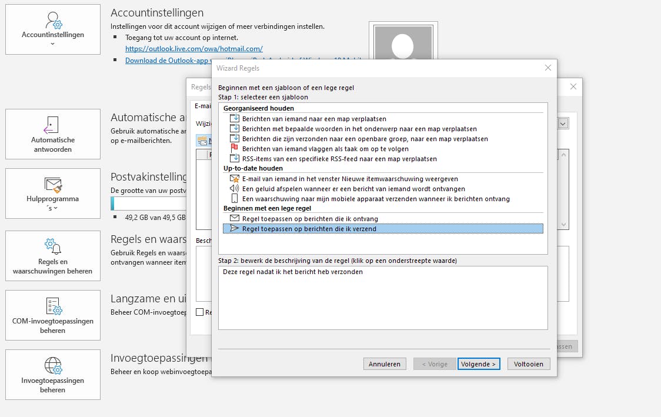661x417 pixels.
Task: Click the Volgende > button
Action: (x=479, y=364)
